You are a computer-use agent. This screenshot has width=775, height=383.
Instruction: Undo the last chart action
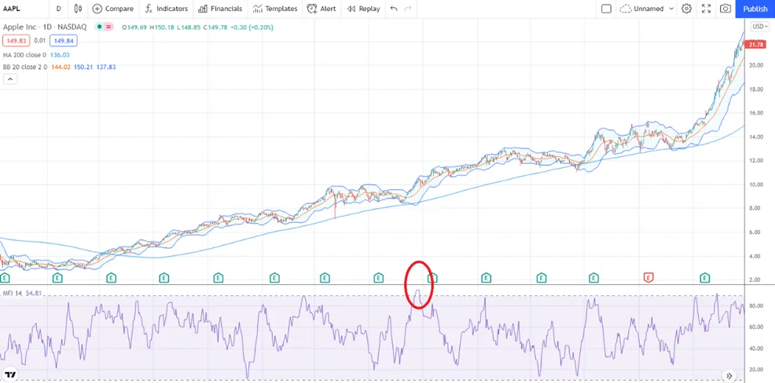pos(394,9)
